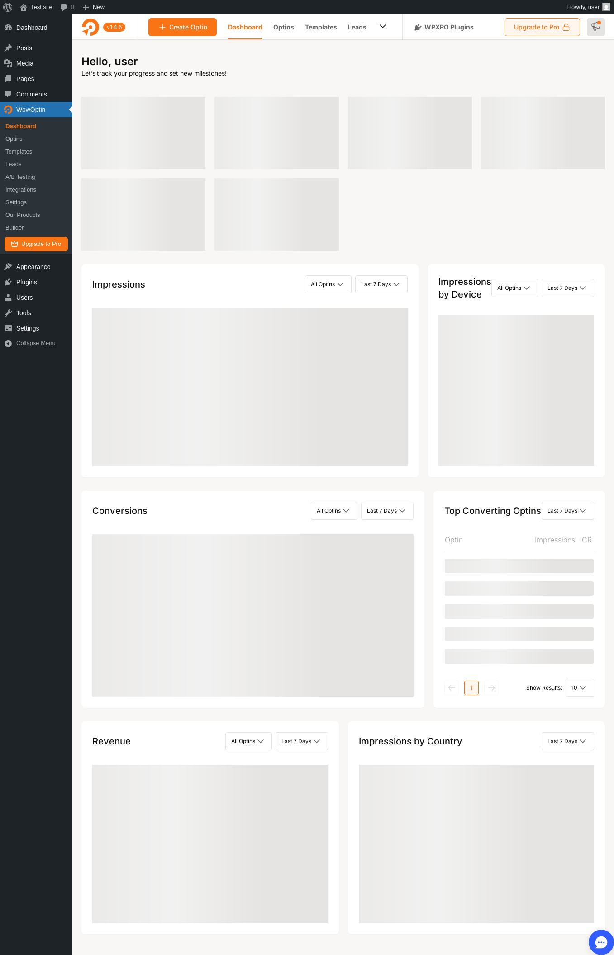The height and width of the screenshot is (955, 614).
Task: Select the Dashboard top tab
Action: (245, 27)
